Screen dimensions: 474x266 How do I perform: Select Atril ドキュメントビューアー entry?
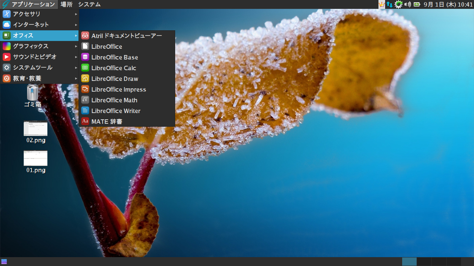(127, 36)
